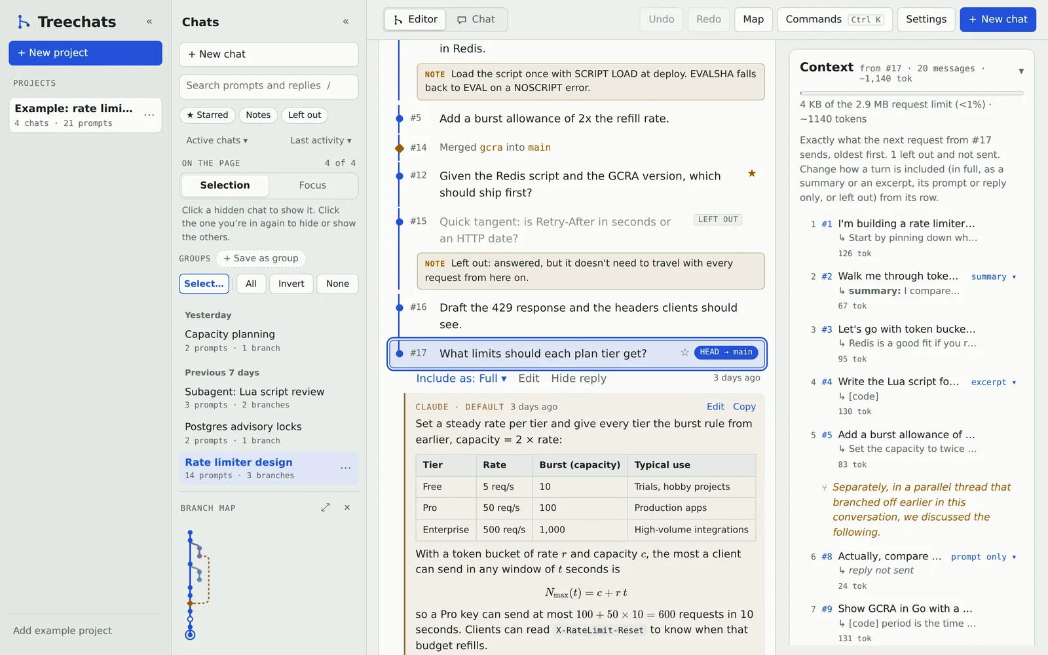Open the Commands palette
This screenshot has height=655, width=1048.
coord(835,20)
